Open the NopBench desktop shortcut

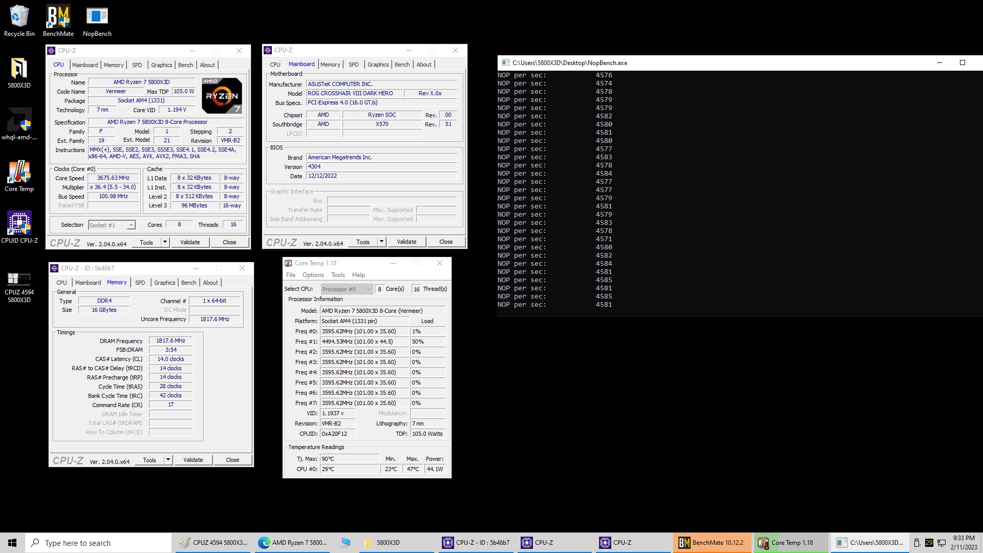[x=97, y=22]
